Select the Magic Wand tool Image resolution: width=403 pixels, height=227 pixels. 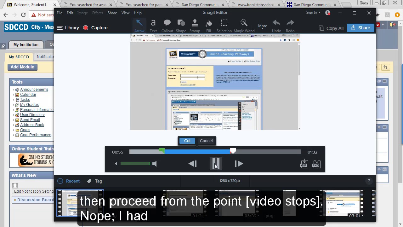tap(244, 26)
